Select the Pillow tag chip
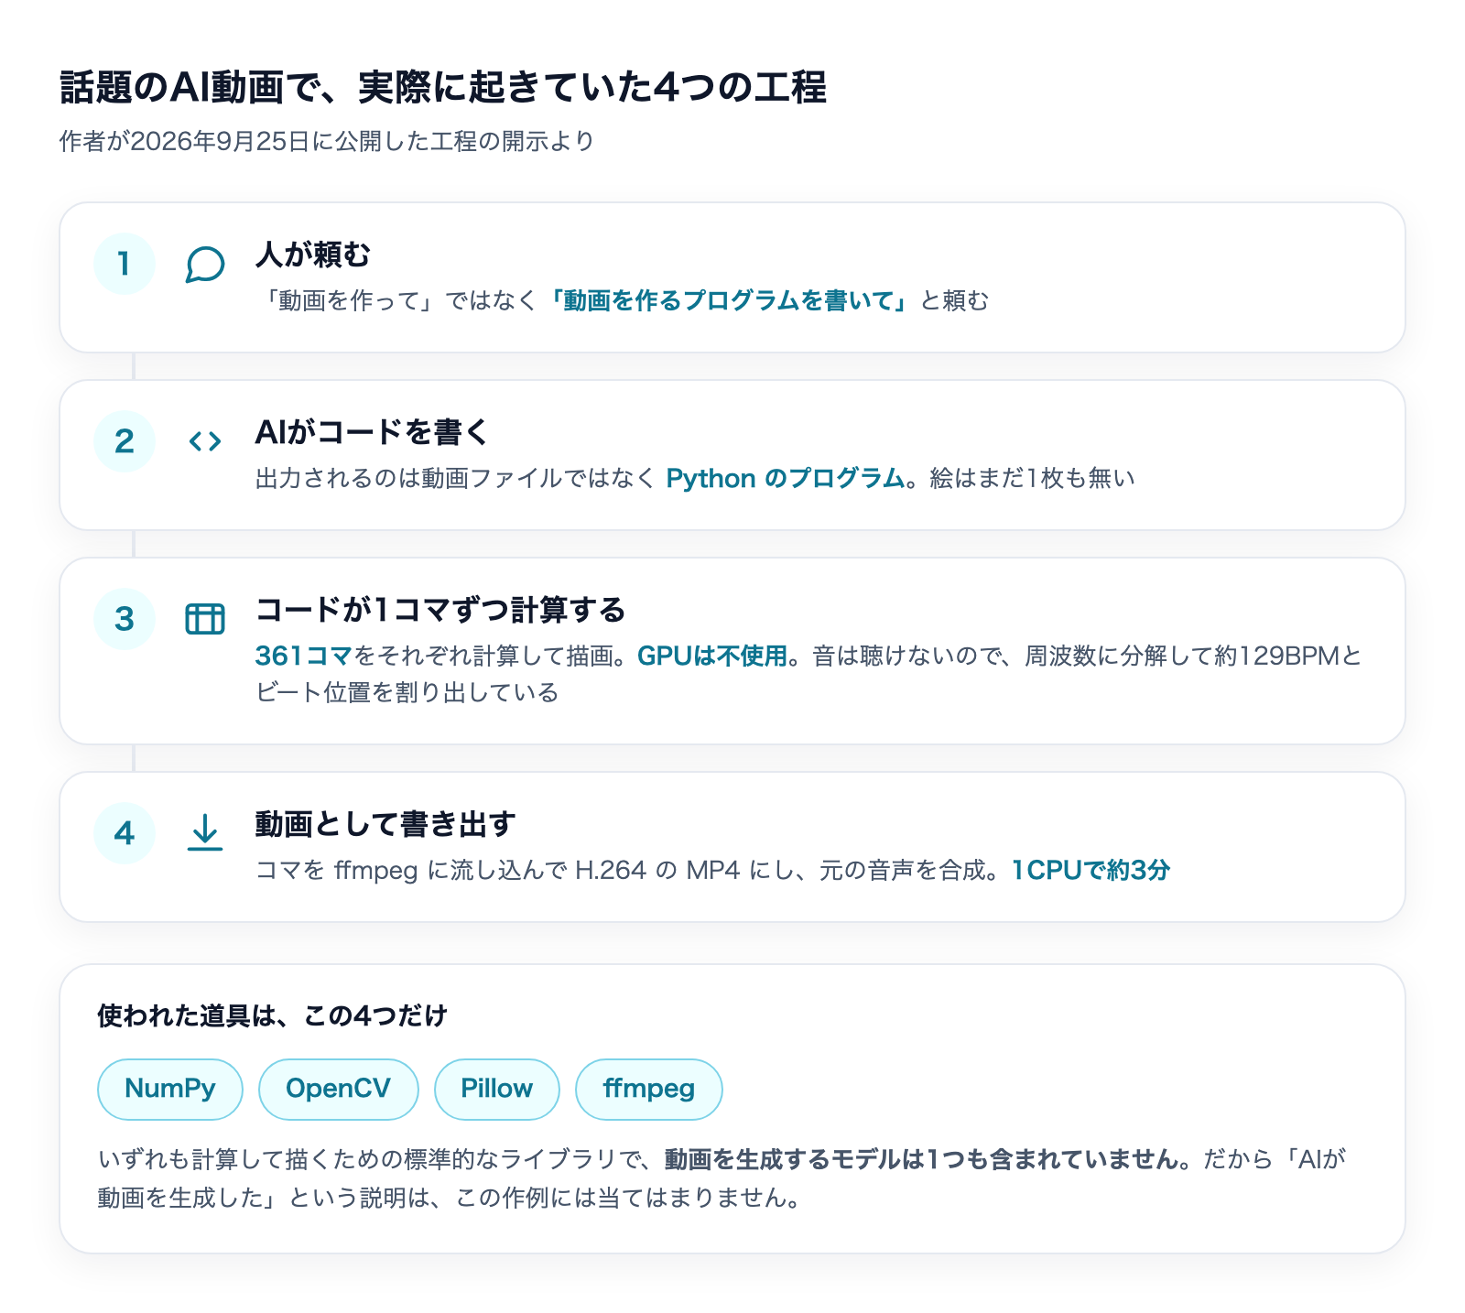 click(497, 1089)
